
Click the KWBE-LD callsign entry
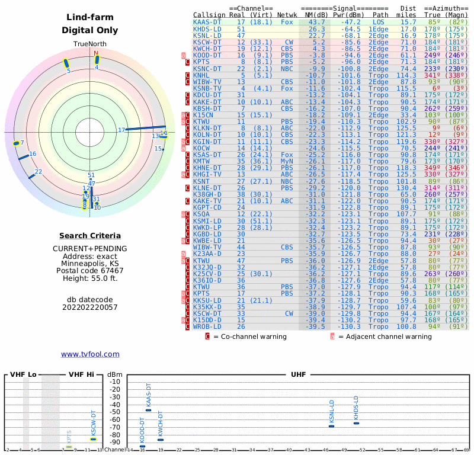(x=207, y=241)
